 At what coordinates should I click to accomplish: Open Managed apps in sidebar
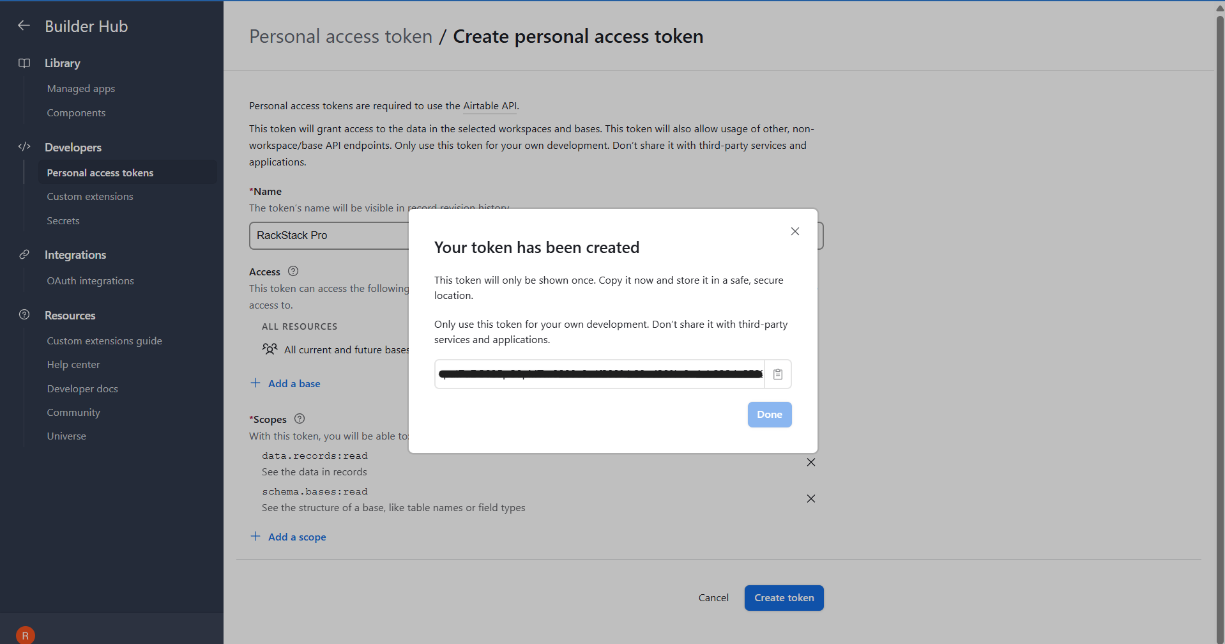coord(81,89)
